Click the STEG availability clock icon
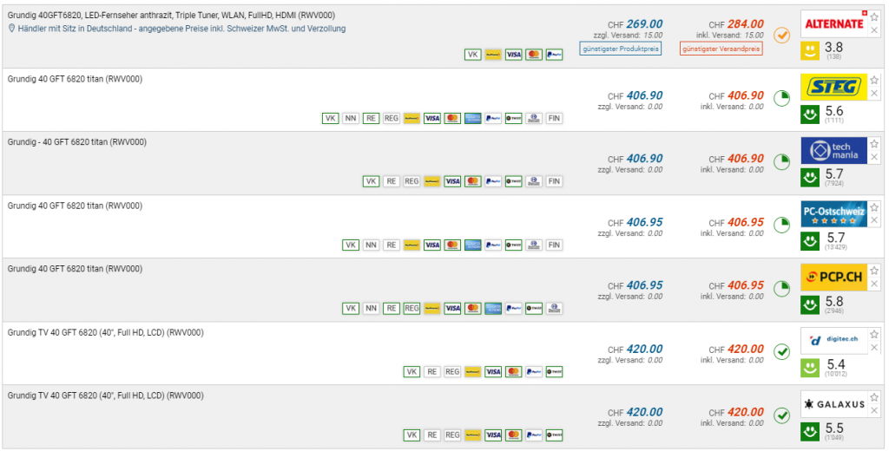Image resolution: width=889 pixels, height=451 pixels. pyautogui.click(x=781, y=97)
